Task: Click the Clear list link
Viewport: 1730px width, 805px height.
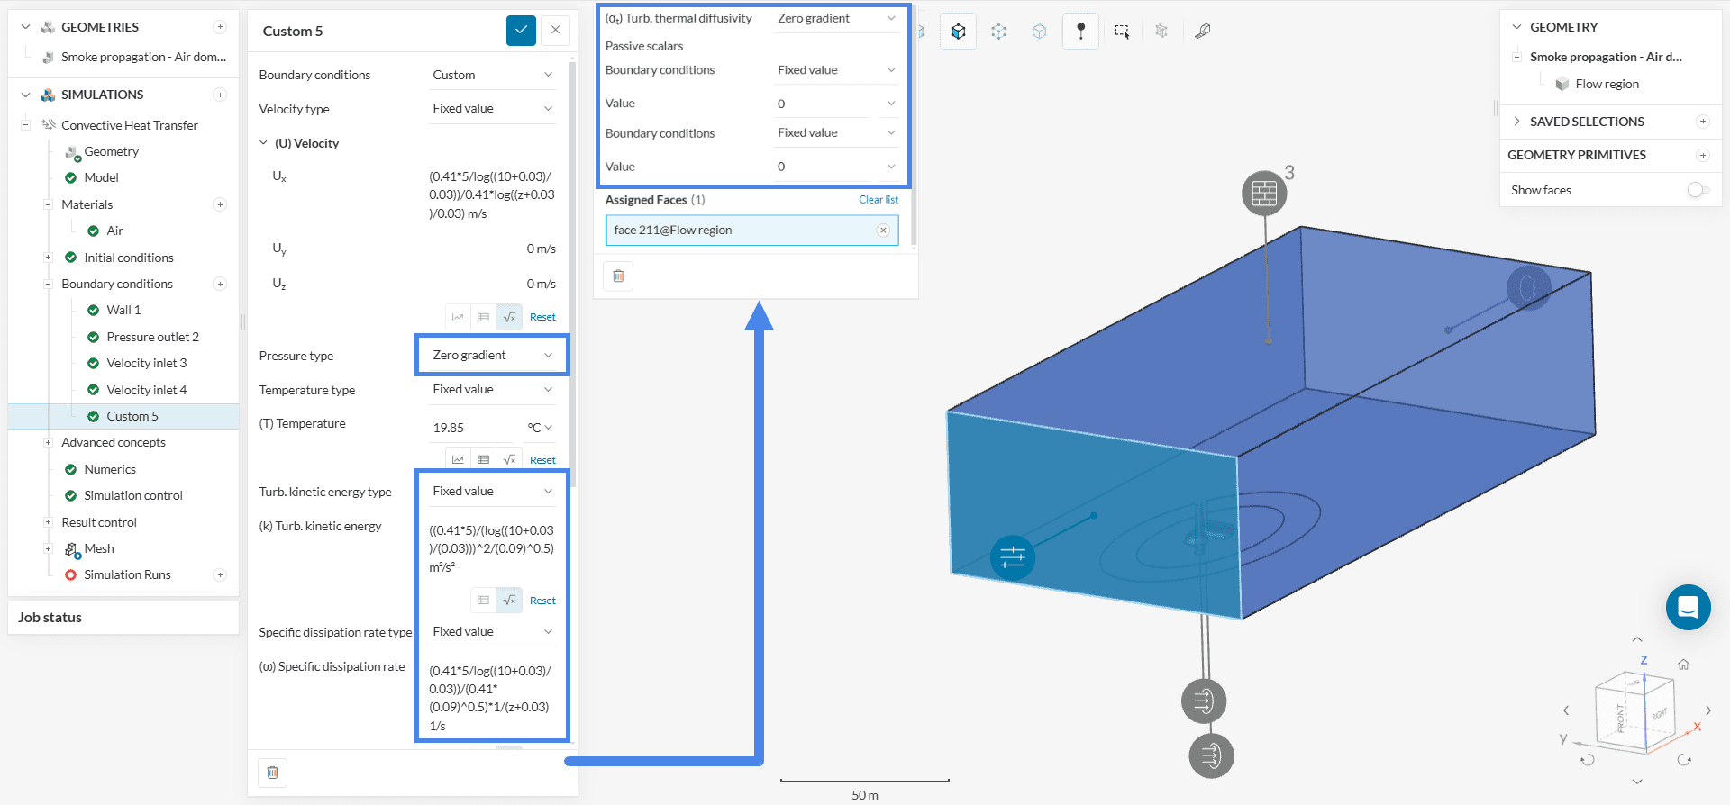Action: coord(878,200)
